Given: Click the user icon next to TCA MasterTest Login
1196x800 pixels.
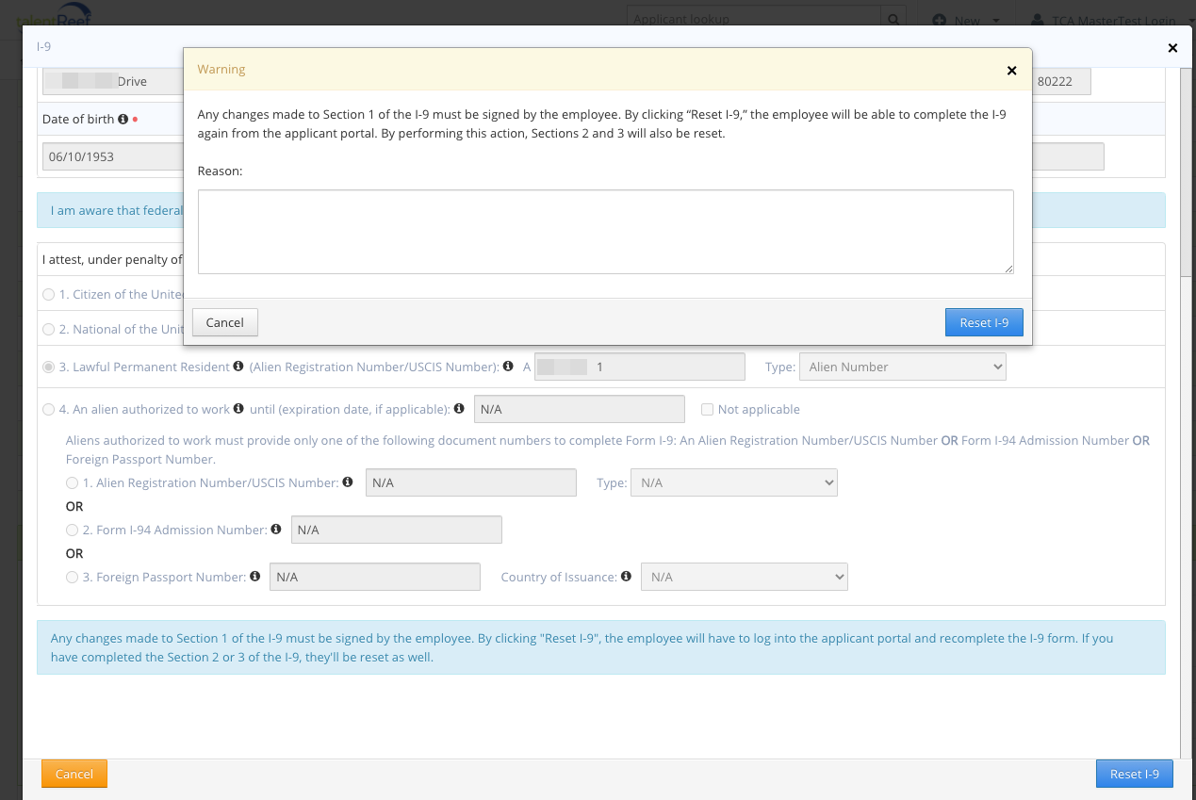Looking at the screenshot, I should [1037, 19].
